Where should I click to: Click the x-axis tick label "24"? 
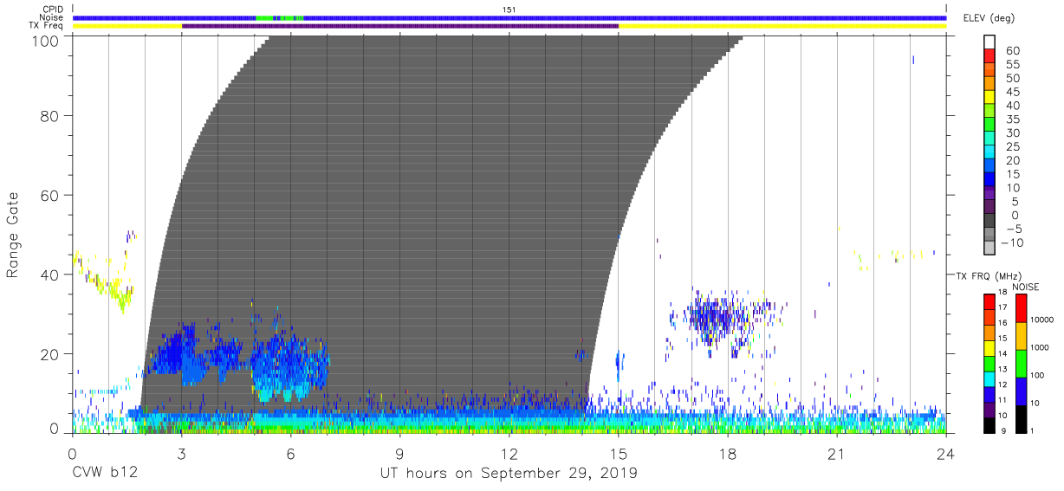coord(945,453)
